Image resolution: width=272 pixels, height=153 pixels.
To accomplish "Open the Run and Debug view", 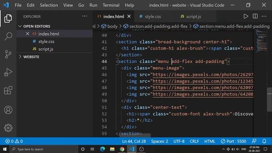I will [x=8, y=72].
